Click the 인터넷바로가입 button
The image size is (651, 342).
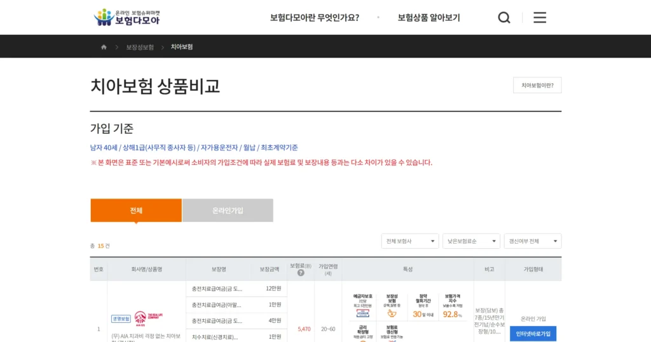[x=533, y=334]
